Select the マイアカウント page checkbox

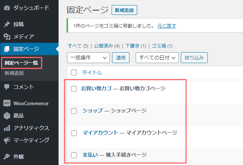[x=74, y=133]
